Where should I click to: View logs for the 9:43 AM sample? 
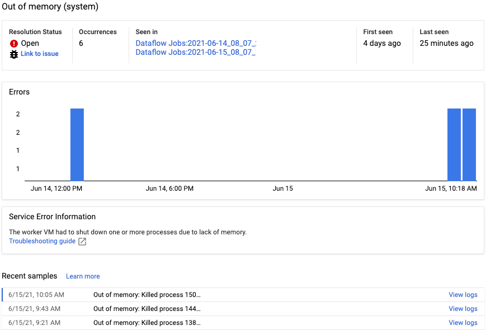[463, 309]
